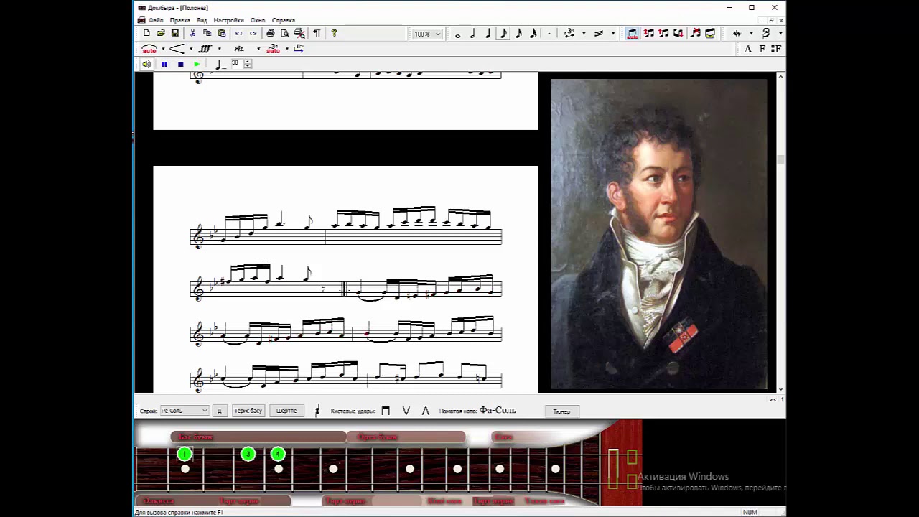Image resolution: width=919 pixels, height=517 pixels.
Task: Undo the last action
Action: pyautogui.click(x=238, y=33)
